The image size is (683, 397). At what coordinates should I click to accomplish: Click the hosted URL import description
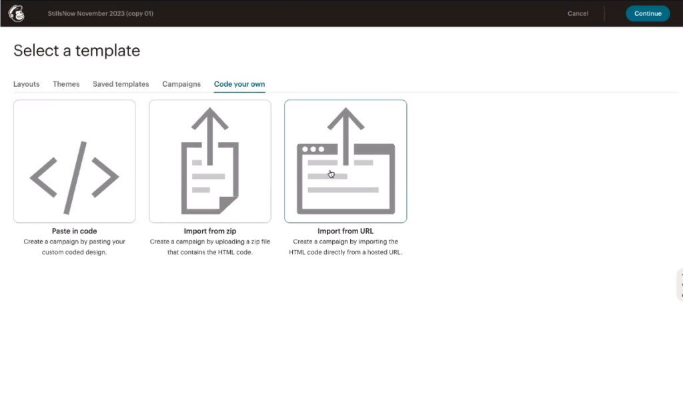click(x=346, y=247)
